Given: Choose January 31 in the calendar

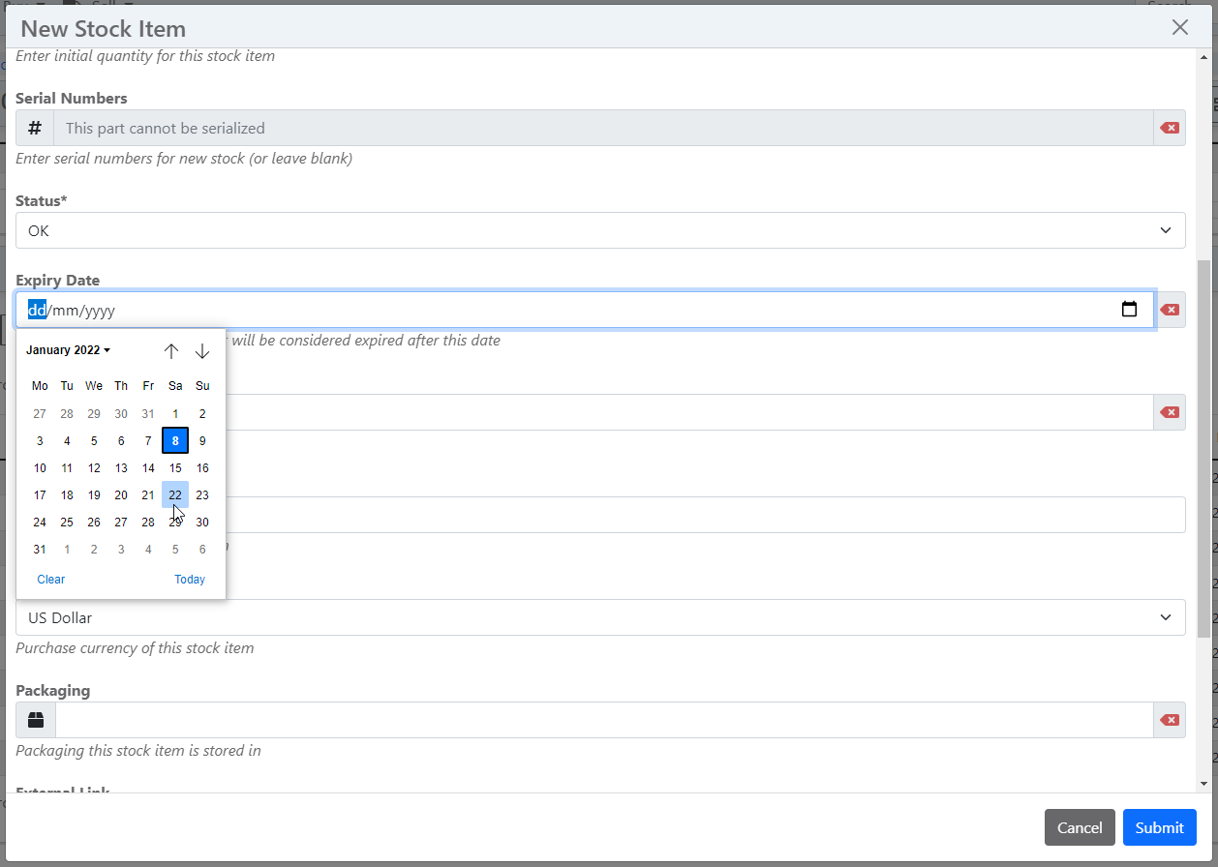Looking at the screenshot, I should pos(40,549).
